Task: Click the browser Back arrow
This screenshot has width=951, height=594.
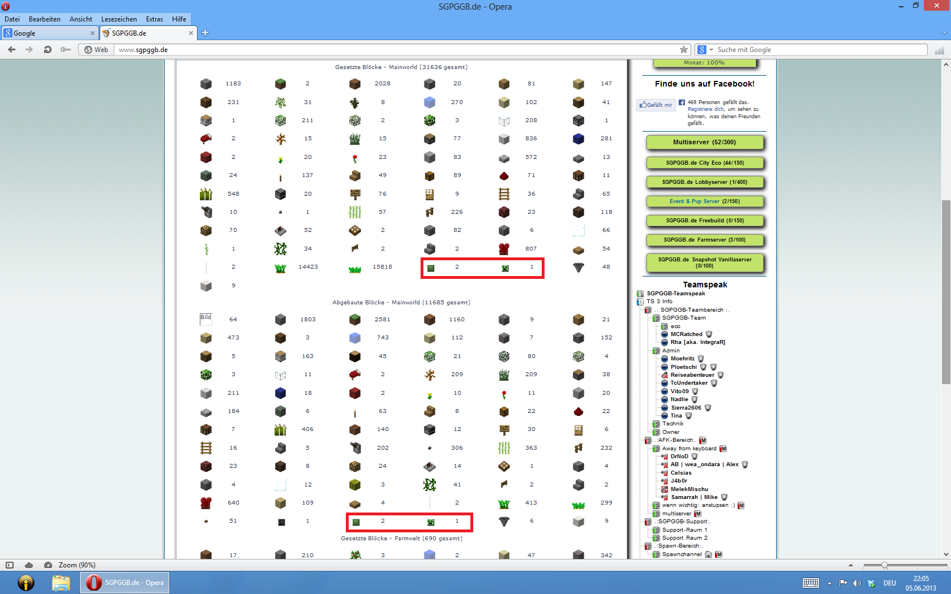Action: click(x=12, y=50)
